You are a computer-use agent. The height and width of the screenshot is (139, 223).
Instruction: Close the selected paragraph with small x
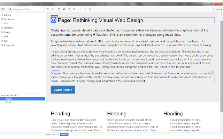tap(213, 71)
